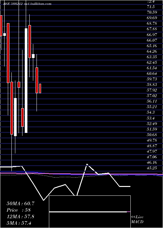Select the 70.59 price level label
The image size is (163, 228).
click(152, 12)
